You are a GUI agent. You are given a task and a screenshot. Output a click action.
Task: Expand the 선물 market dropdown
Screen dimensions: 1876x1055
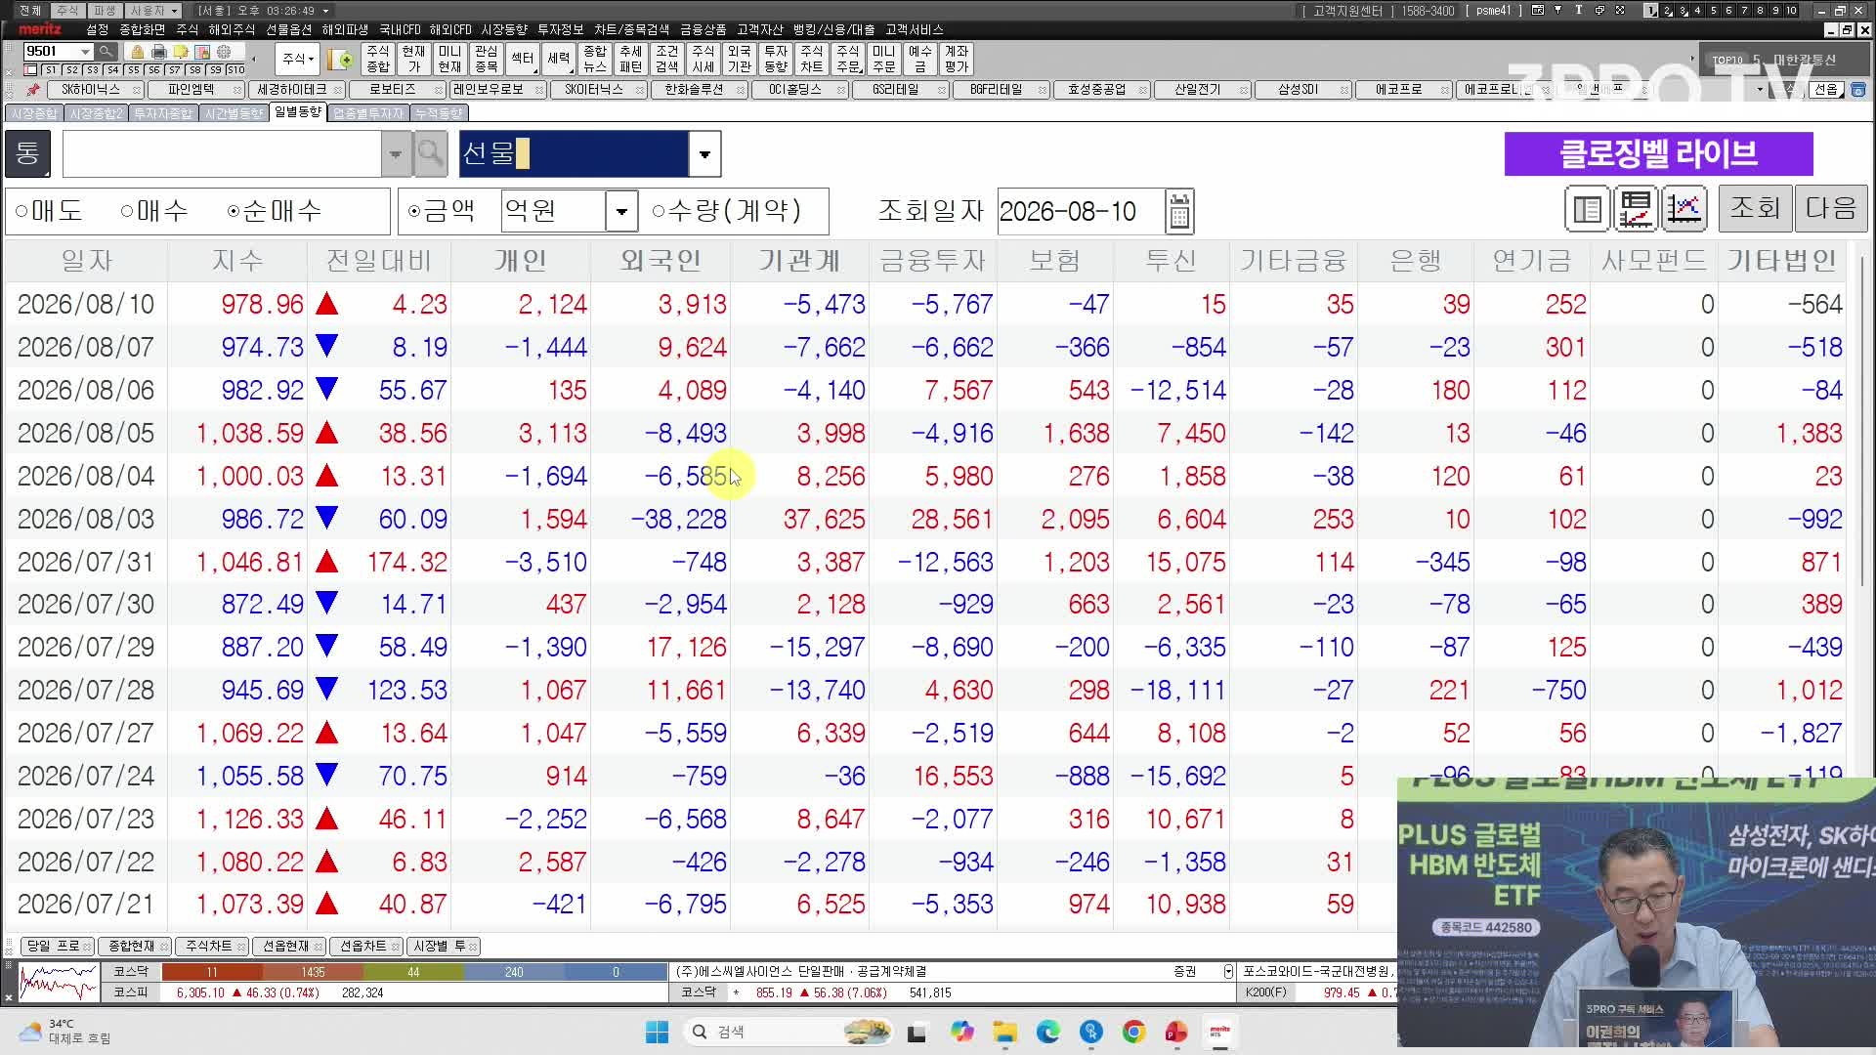coord(704,153)
